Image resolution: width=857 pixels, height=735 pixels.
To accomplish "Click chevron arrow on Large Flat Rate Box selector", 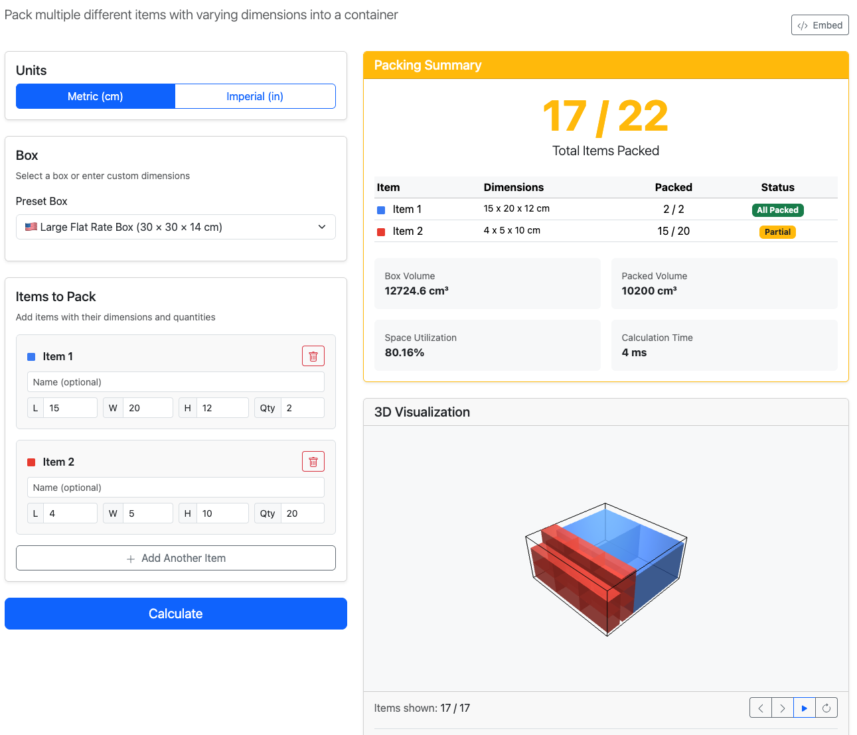I will pyautogui.click(x=322, y=227).
